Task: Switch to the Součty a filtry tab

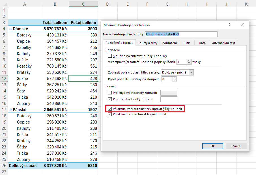Action: pyautogui.click(x=147, y=43)
